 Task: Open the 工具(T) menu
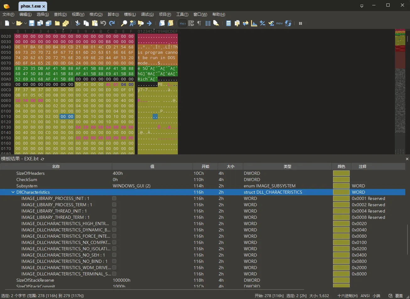tap(182, 14)
